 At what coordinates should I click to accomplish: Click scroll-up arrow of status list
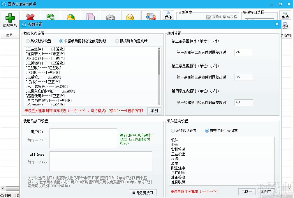[159, 48]
